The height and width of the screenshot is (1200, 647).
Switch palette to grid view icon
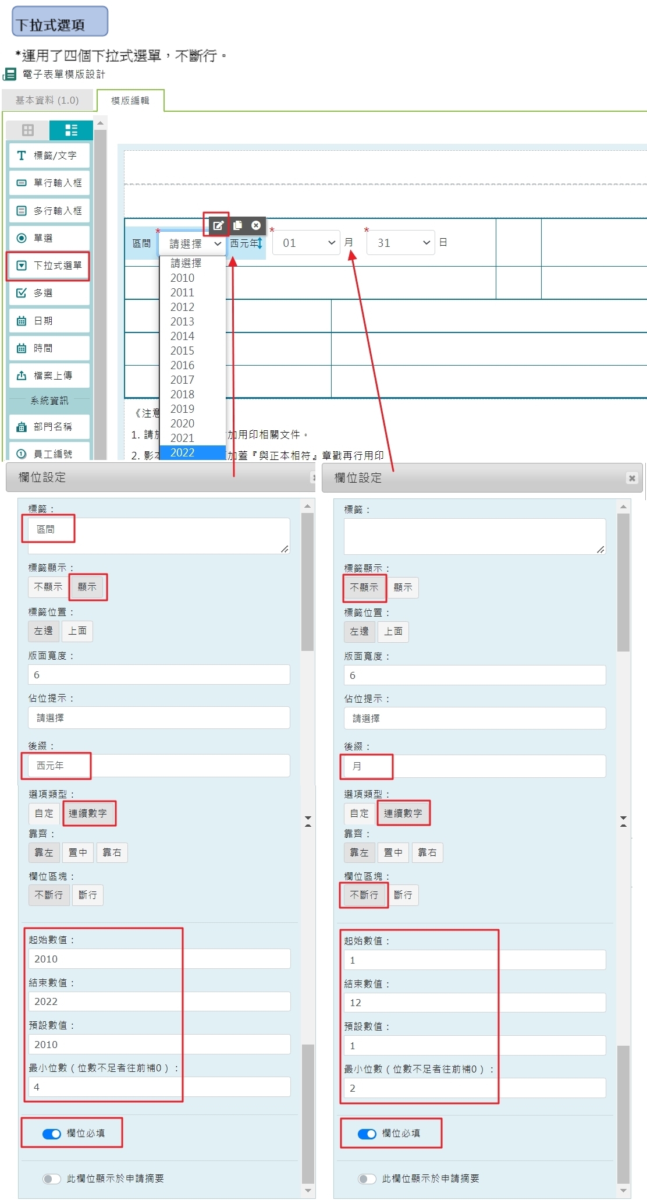tap(28, 130)
